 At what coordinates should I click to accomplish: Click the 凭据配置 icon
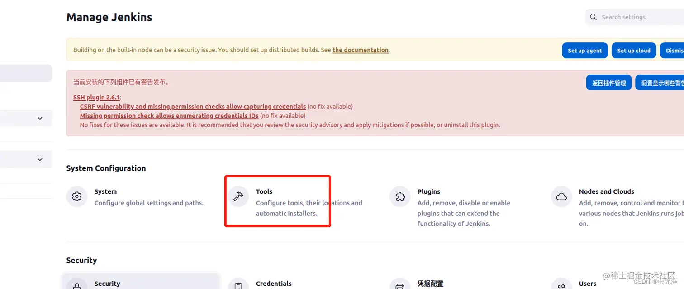point(400,284)
